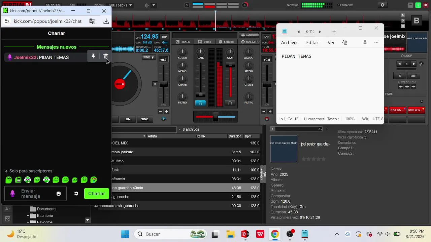Toggle the R button beside deck B
The height and width of the screenshot is (242, 431).
tap(403, 26)
